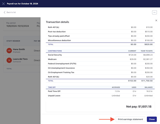
Task: Click the CONTRIBUTIONS section header
Action: click(55, 51)
